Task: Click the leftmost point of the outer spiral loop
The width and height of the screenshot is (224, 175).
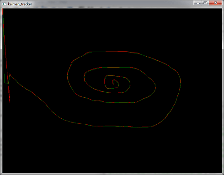Action: pyautogui.click(x=67, y=75)
